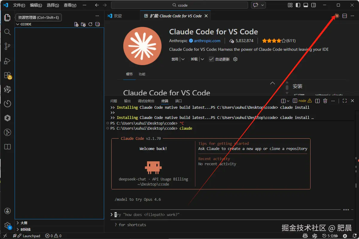Viewport: 359px width, 239px height.
Task: Open the Extensions view with warning badge
Action: (7, 75)
